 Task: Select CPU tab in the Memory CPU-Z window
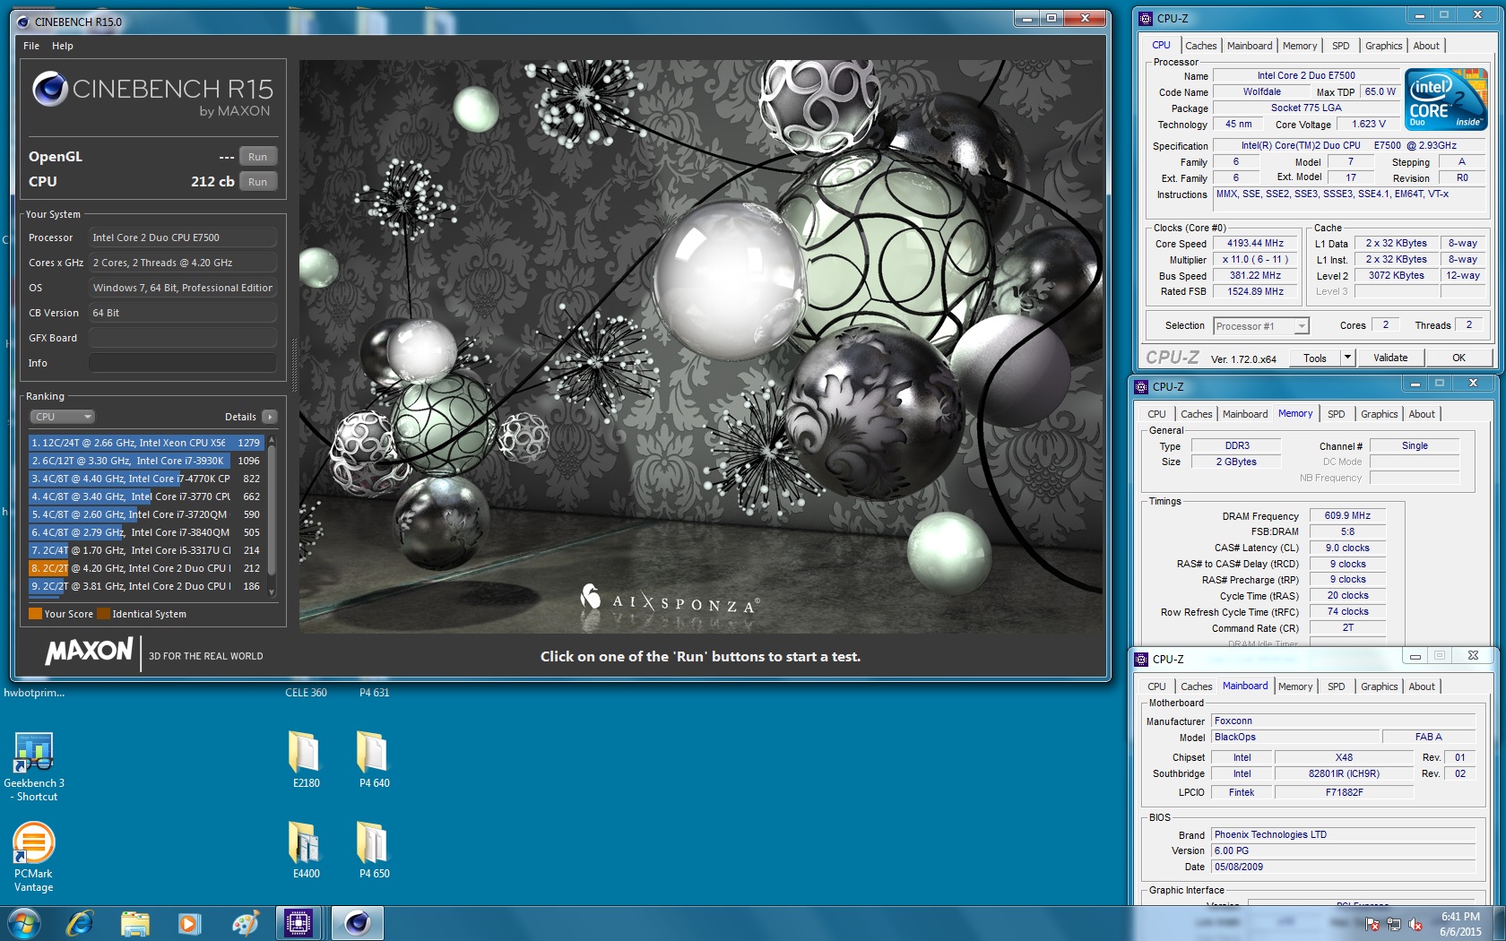pos(1156,414)
